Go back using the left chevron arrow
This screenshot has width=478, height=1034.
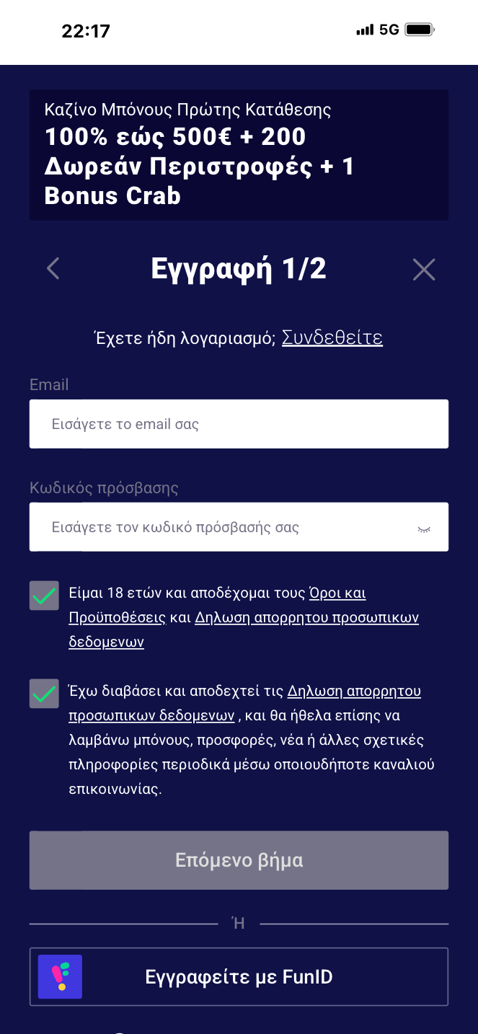pyautogui.click(x=53, y=269)
